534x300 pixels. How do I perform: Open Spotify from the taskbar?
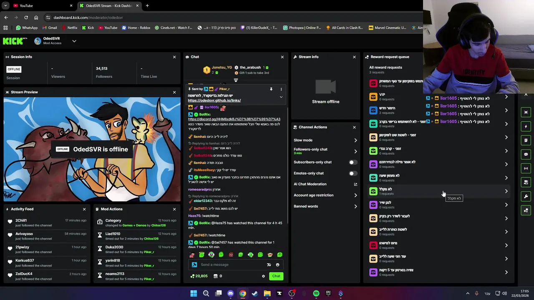pos(316,293)
